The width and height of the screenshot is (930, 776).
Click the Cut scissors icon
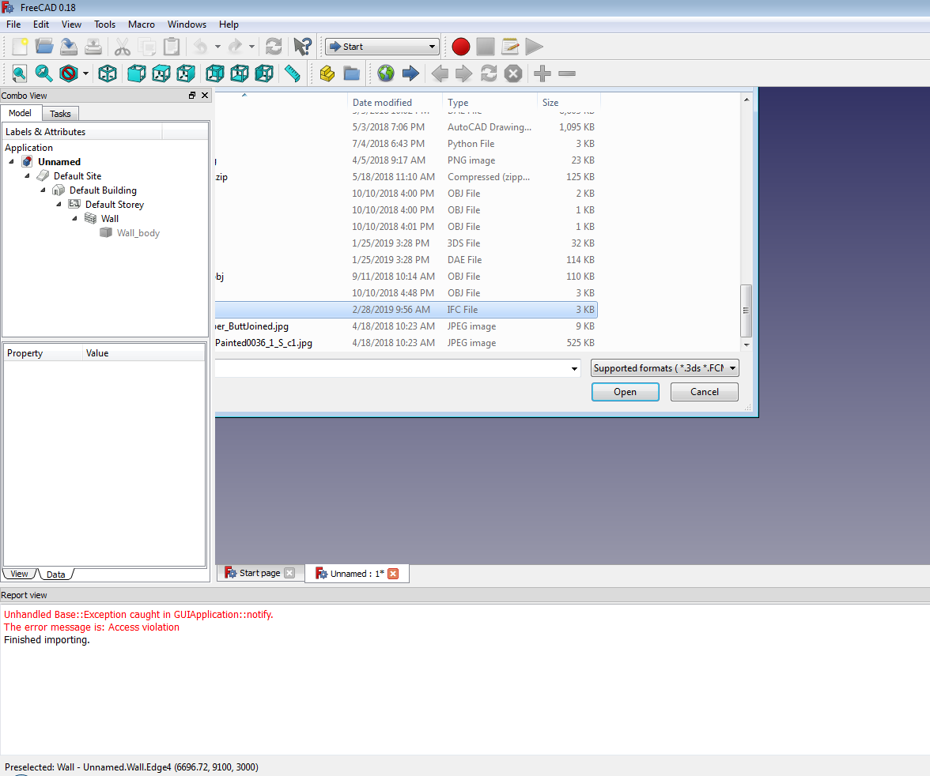coord(123,47)
